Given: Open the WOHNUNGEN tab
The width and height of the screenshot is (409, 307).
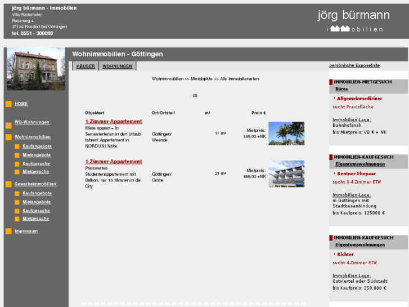Looking at the screenshot, I should click(x=118, y=66).
